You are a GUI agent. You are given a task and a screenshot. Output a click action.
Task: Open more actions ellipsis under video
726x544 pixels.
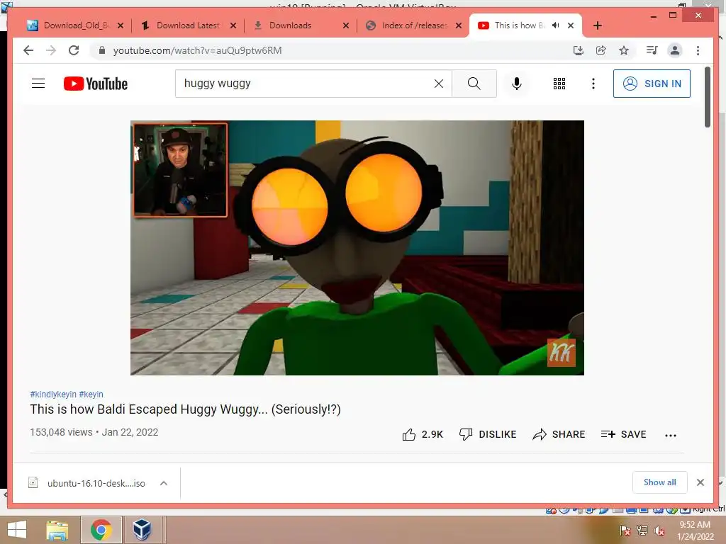pos(671,436)
